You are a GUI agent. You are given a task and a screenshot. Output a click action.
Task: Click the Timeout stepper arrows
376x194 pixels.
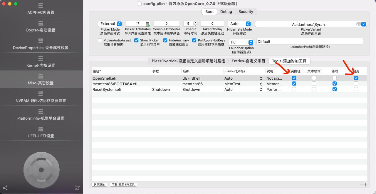(196, 24)
